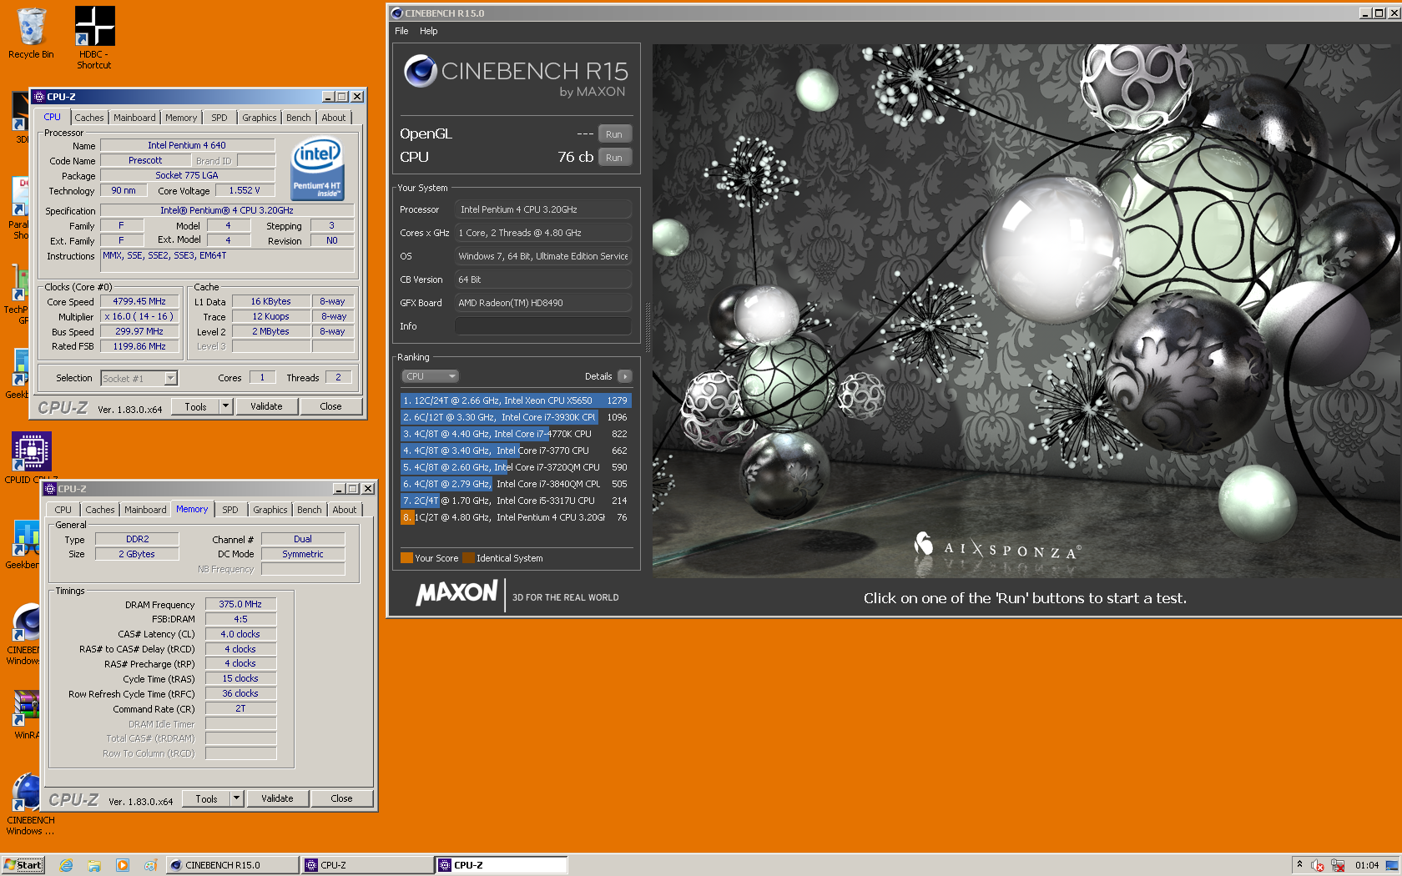Click Tools button in upper CPU-Z window

(196, 406)
